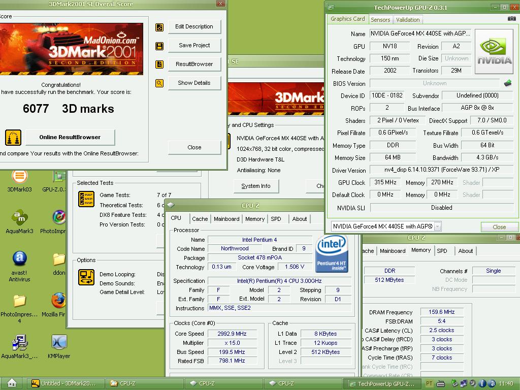Viewport: 520px width, 390px height.
Task: Open the AquaMark3_ installer desktop icon
Action: pyautogui.click(x=20, y=342)
